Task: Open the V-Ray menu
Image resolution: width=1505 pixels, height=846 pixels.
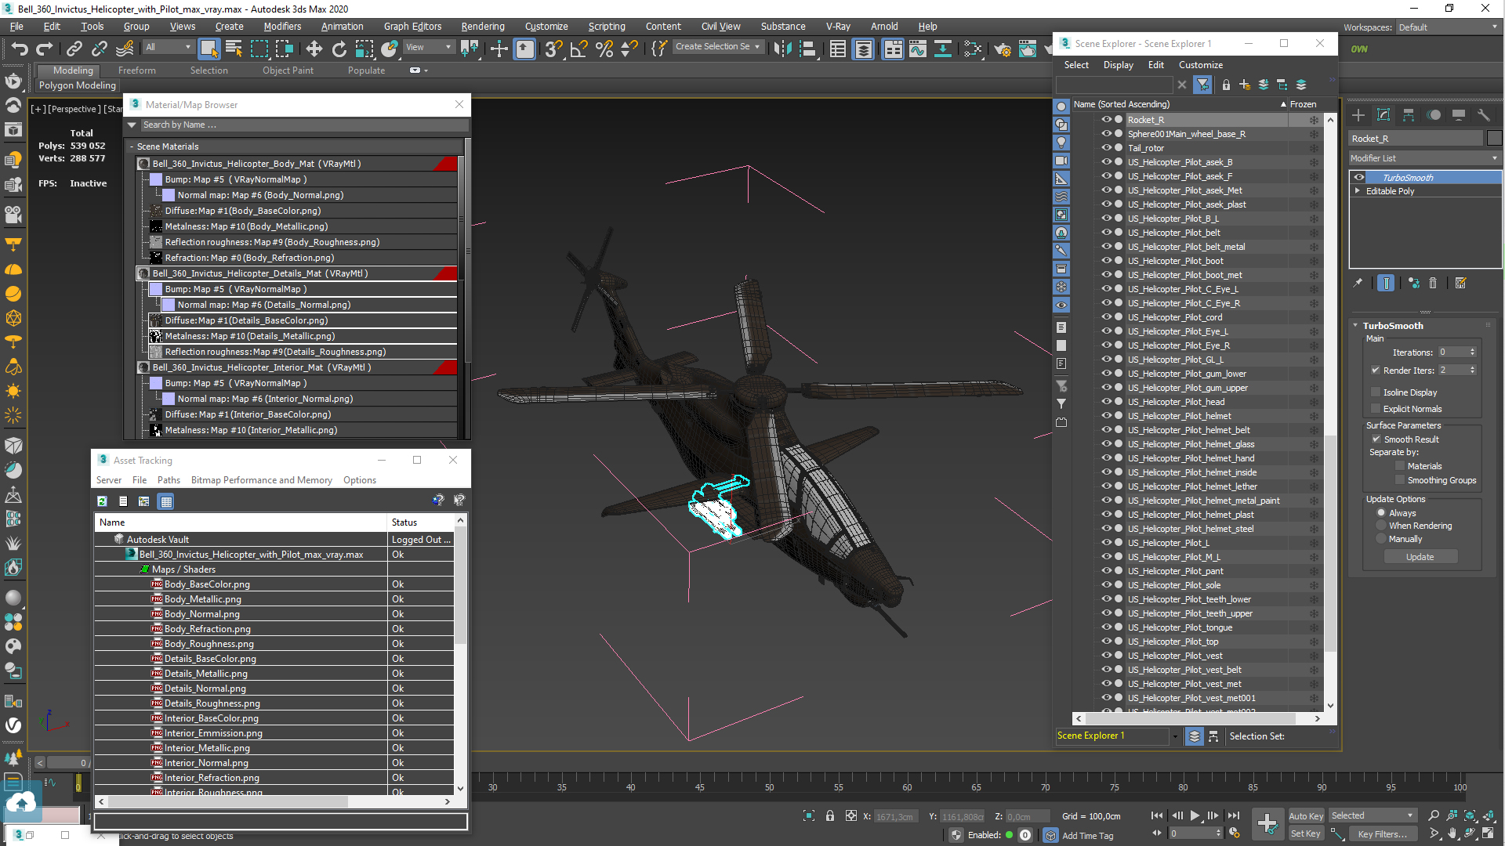Action: 838,27
